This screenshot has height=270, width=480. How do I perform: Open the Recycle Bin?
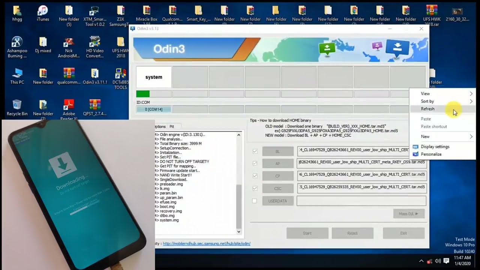pyautogui.click(x=17, y=108)
